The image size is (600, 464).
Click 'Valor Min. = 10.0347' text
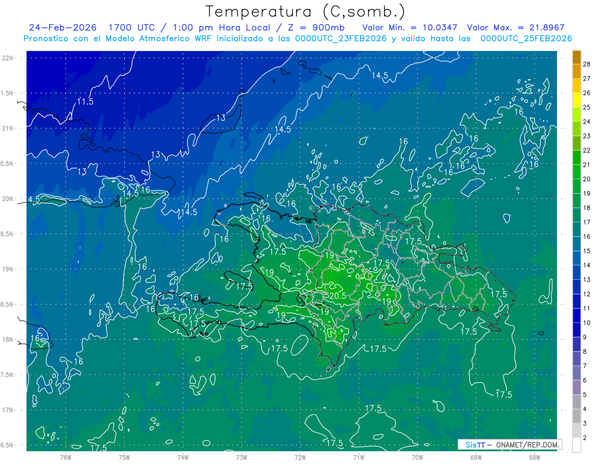click(x=410, y=28)
